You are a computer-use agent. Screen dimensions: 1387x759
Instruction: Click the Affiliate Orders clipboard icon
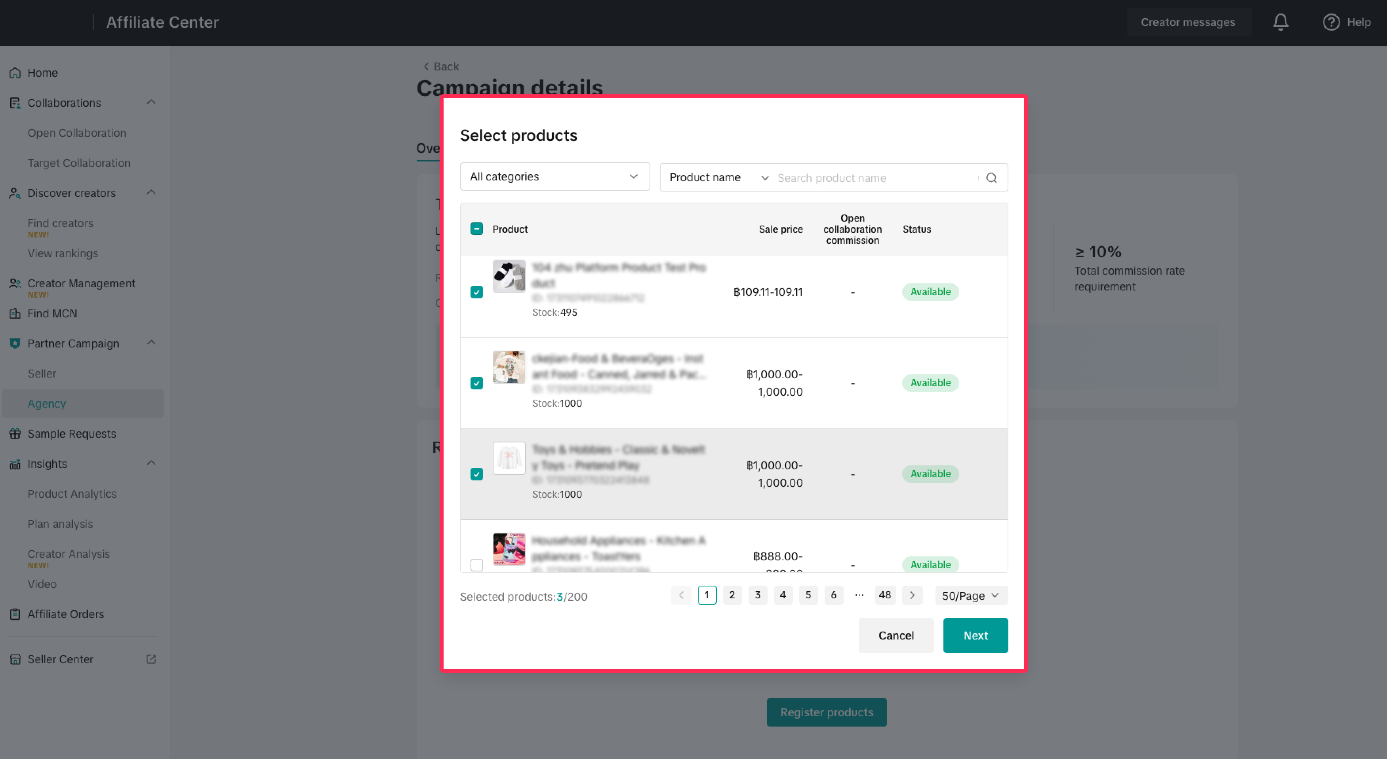click(x=15, y=614)
